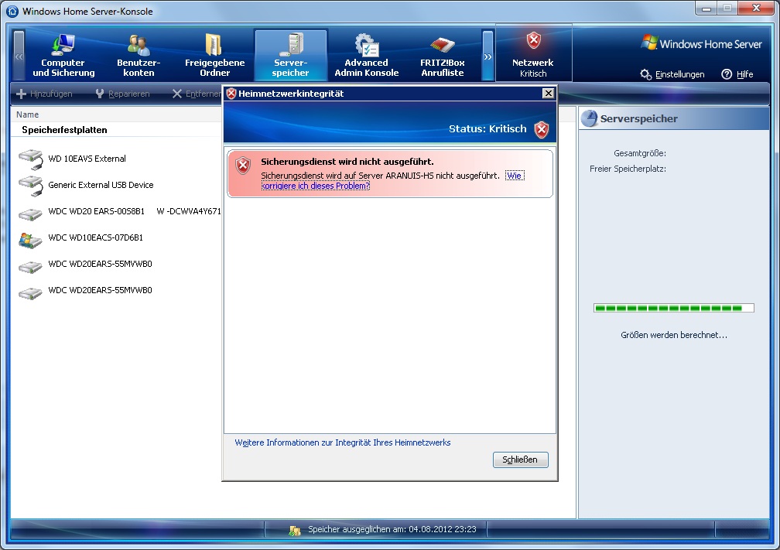Open link Weitere Informationen zur Integrität
The image size is (780, 550).
click(342, 442)
